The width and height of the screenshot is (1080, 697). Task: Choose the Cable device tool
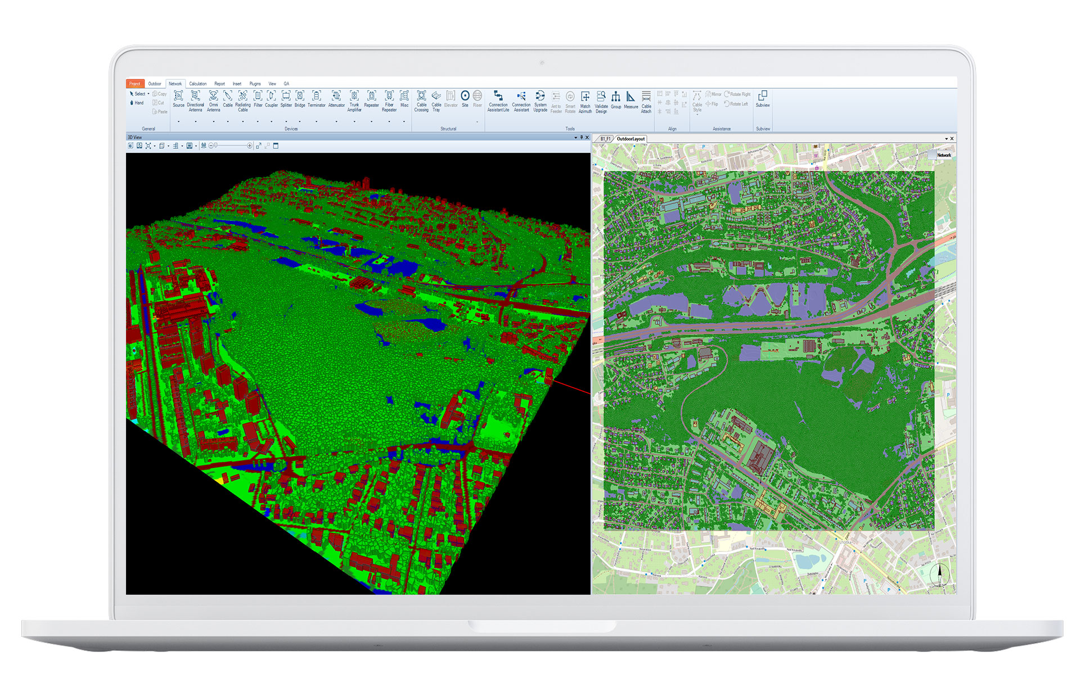pyautogui.click(x=227, y=98)
